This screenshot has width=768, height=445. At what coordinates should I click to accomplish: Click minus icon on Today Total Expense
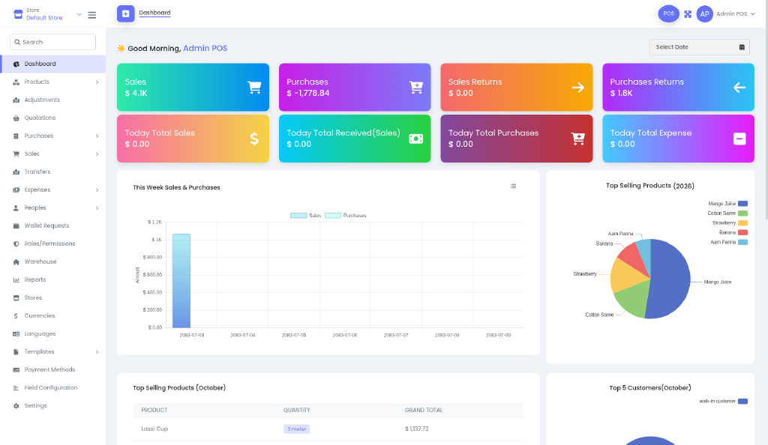click(x=739, y=139)
